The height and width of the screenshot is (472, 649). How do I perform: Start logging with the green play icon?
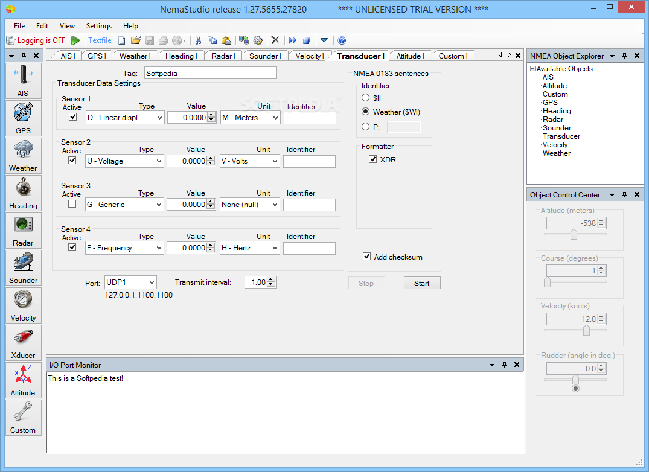pos(75,40)
